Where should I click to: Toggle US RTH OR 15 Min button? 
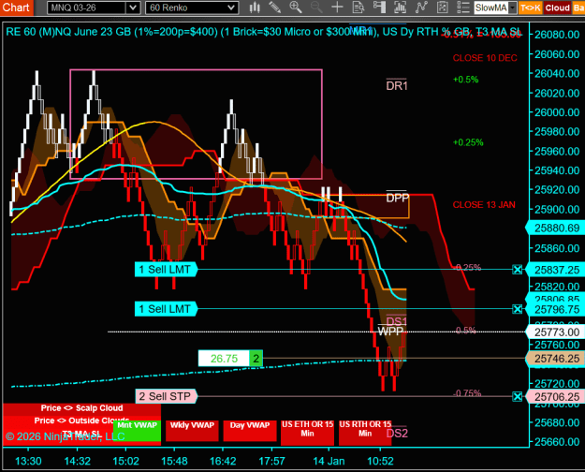[365, 432]
